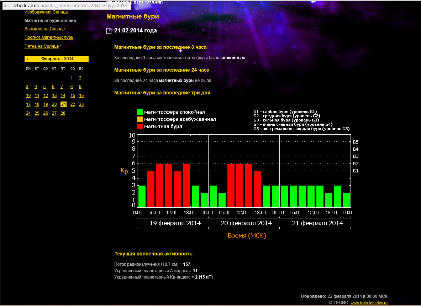
Task: Click the browser address bar URL
Action: coord(65,6)
